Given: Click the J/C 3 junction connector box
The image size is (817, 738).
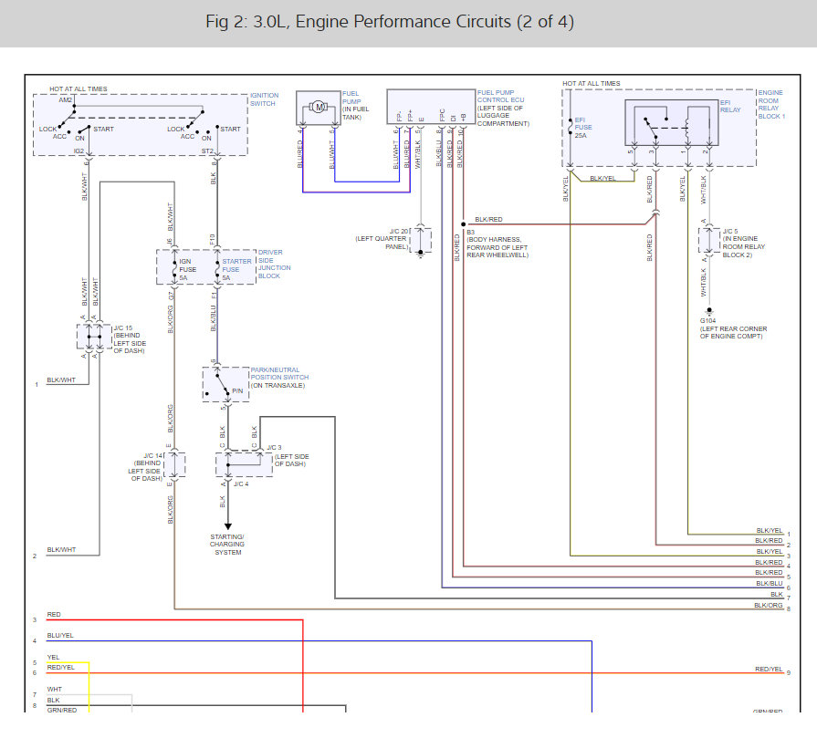Looking at the screenshot, I should pos(244,463).
